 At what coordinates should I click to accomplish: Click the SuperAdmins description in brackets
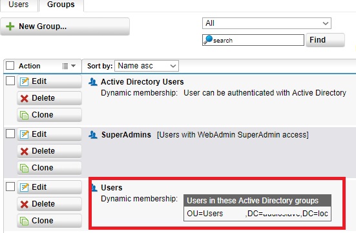tap(233, 135)
